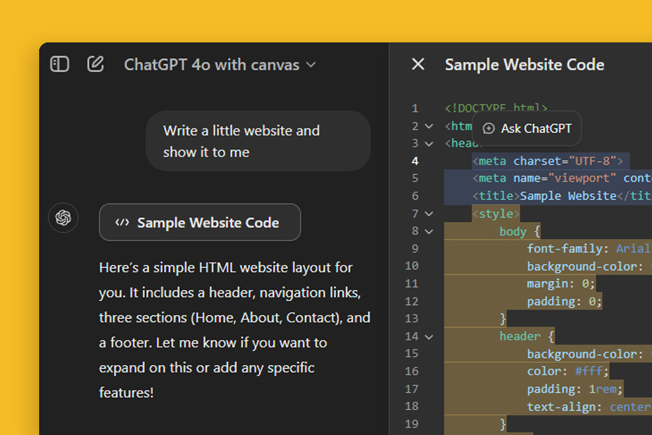
Task: Click the padding: 0; code line
Action: pyautogui.click(x=564, y=301)
